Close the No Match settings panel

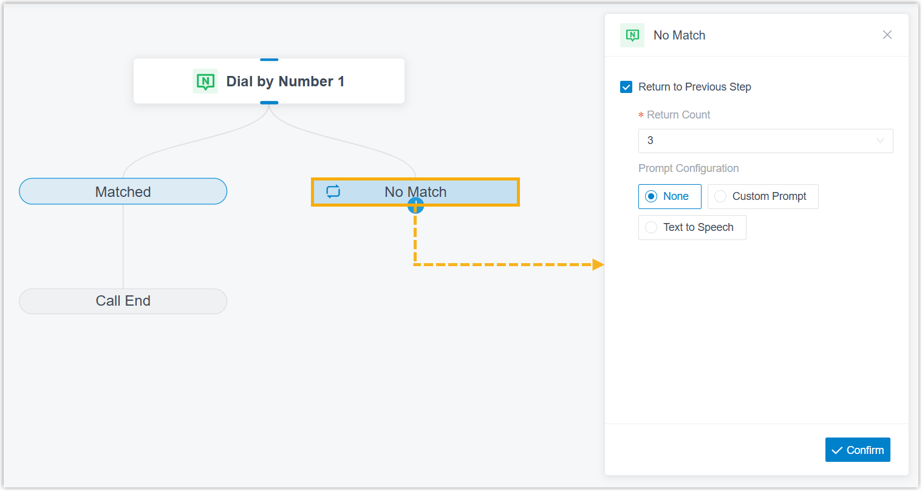[x=887, y=35]
